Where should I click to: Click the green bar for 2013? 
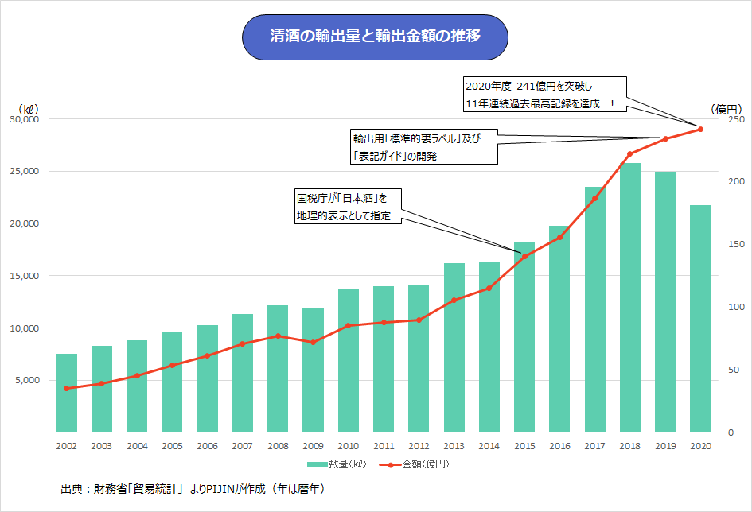[x=454, y=347]
